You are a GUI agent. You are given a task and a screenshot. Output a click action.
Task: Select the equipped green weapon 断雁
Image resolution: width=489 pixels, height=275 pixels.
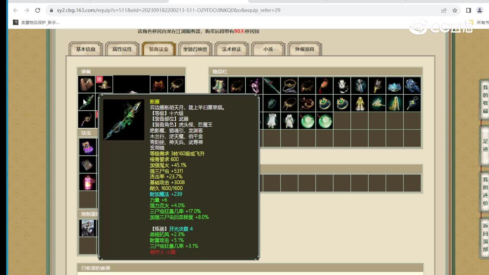pos(86,102)
